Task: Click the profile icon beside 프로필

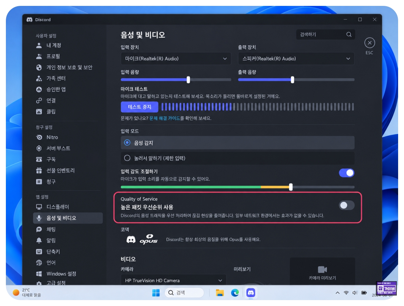Action: tap(39, 56)
